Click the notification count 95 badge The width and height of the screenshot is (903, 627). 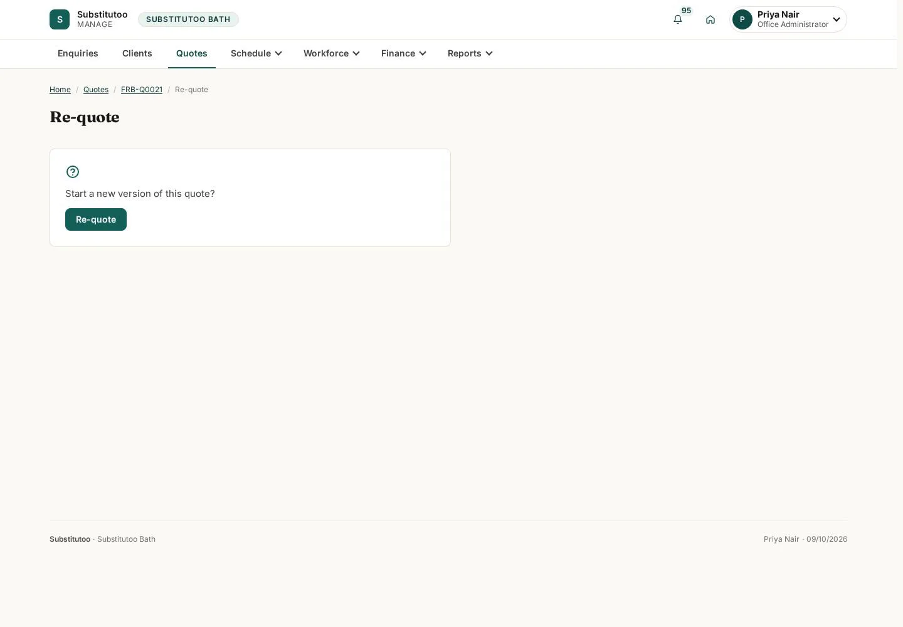[x=686, y=11]
